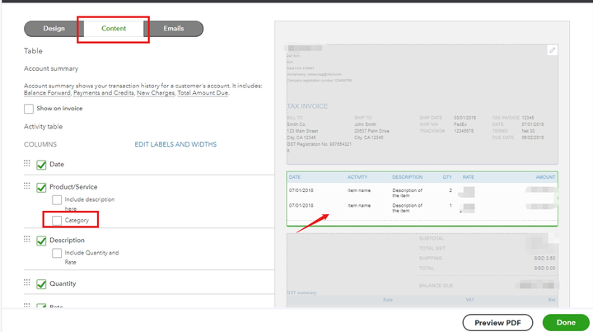Click the Preview PDF button
Viewport: 593px width, 332px height.
coord(497,323)
